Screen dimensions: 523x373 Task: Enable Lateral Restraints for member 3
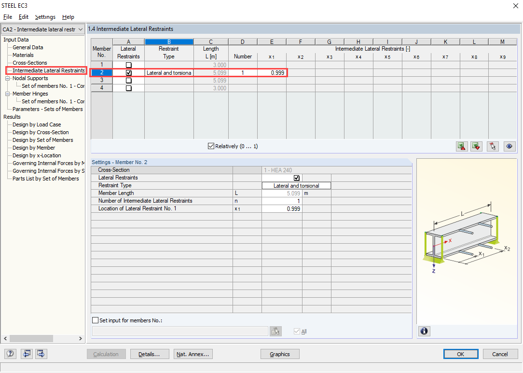[x=128, y=81]
